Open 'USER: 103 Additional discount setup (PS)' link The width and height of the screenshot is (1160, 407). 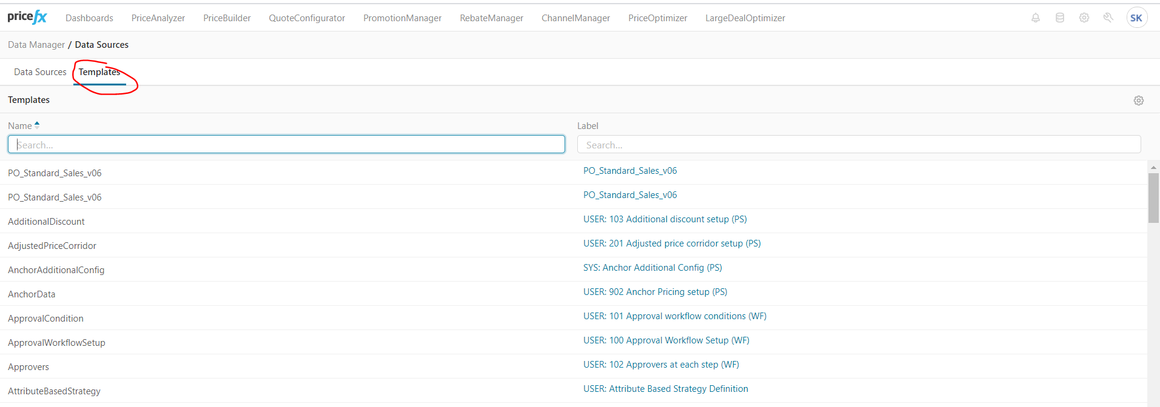(x=665, y=219)
